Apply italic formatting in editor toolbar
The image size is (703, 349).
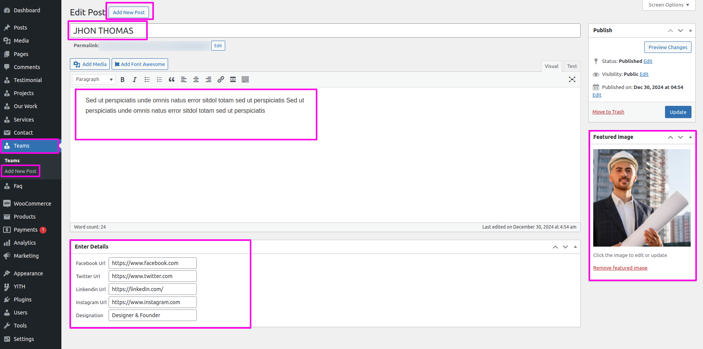click(135, 79)
